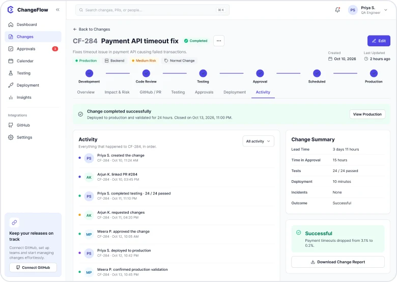397x282 pixels.
Task: Click the Medium Risk tag
Action: coord(144,61)
